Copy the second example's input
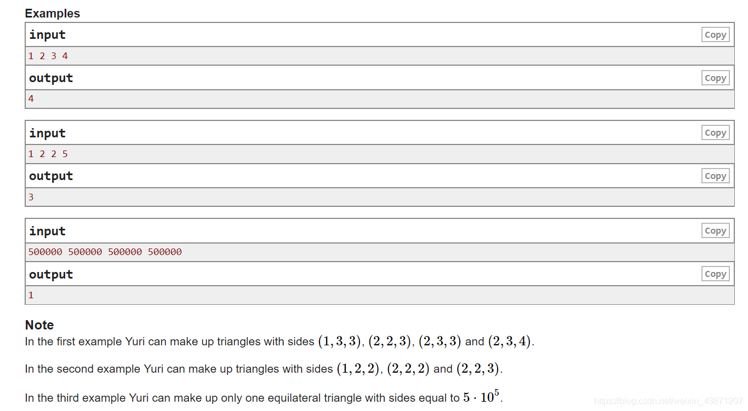This screenshot has width=748, height=411. pos(715,132)
